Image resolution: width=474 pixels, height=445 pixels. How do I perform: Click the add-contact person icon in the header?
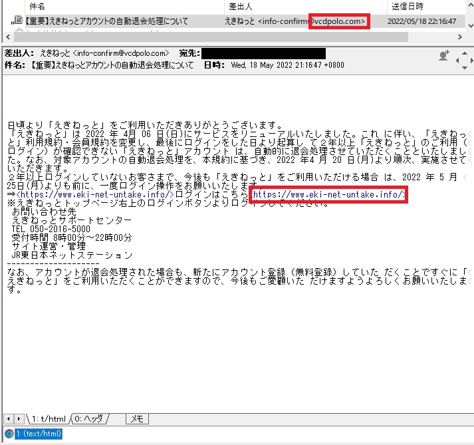pos(444,56)
